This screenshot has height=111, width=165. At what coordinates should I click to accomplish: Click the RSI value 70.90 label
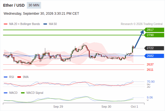pyautogui.click(x=151, y=82)
